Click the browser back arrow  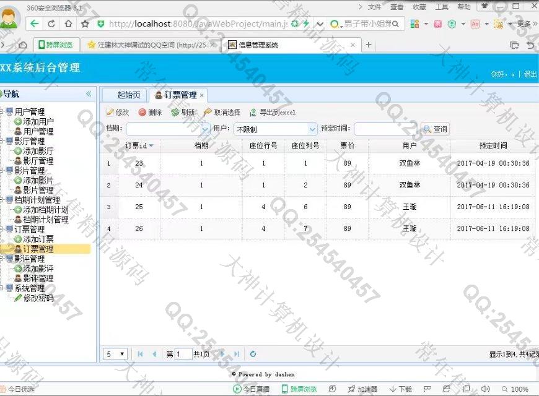[x=34, y=24]
